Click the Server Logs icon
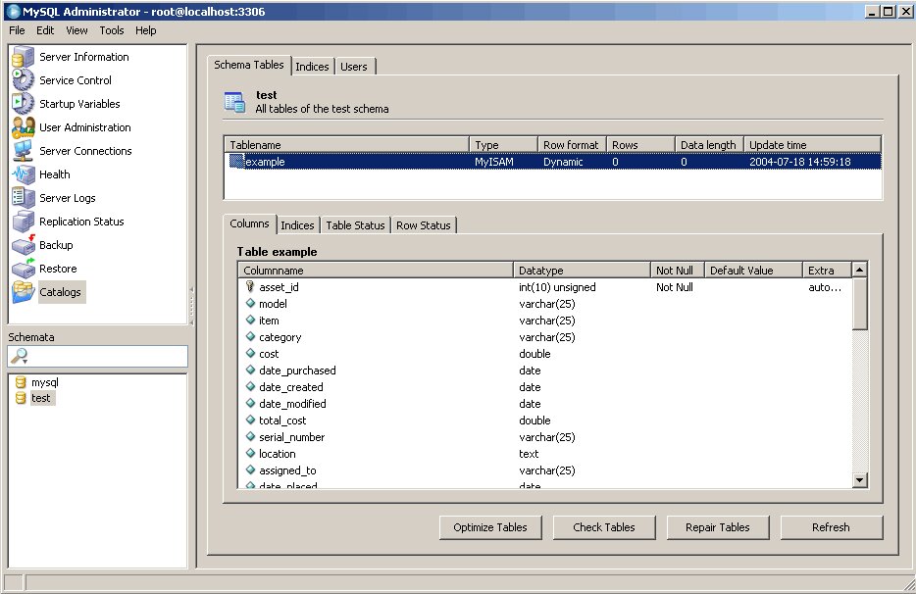Screen dimensions: 916x594 (x=23, y=197)
